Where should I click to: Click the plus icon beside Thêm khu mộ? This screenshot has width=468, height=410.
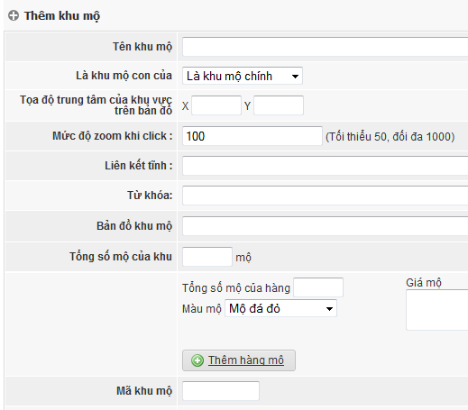pyautogui.click(x=14, y=15)
